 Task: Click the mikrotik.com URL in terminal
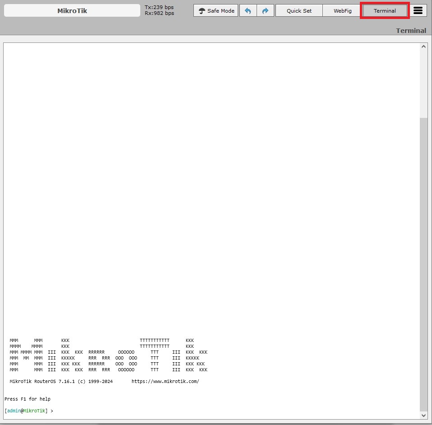click(165, 382)
